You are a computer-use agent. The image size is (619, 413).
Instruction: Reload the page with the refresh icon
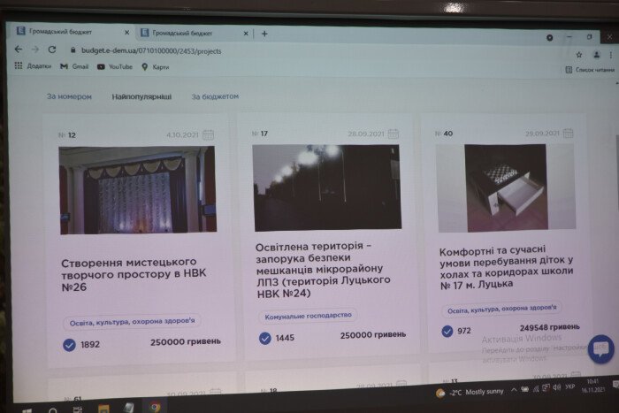coord(52,50)
